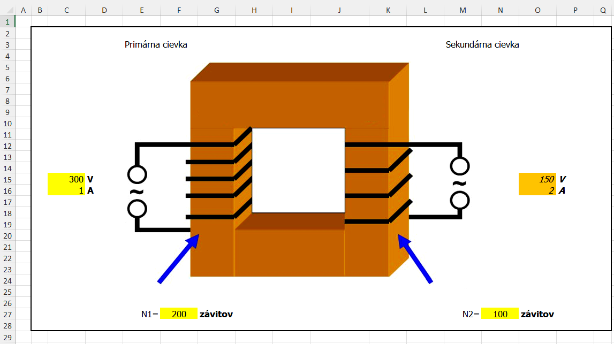The height and width of the screenshot is (344, 614).
Task: Select column P by its header
Action: click(575, 10)
